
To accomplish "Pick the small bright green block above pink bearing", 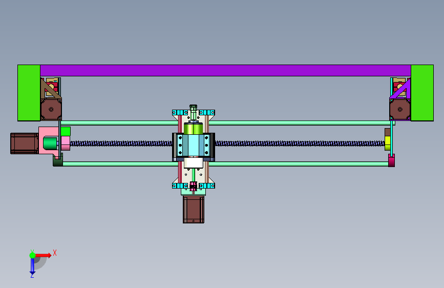I will [66, 132].
